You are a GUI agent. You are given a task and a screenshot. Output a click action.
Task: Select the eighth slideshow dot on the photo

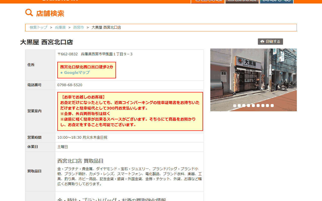[267, 106]
